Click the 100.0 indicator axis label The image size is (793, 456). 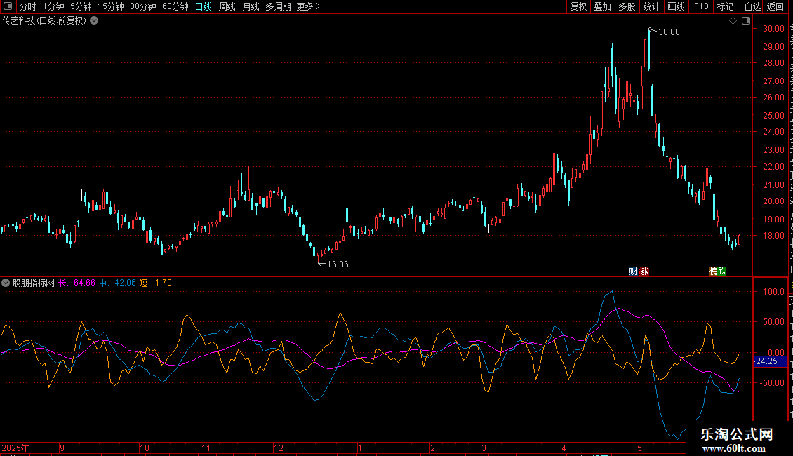point(774,292)
